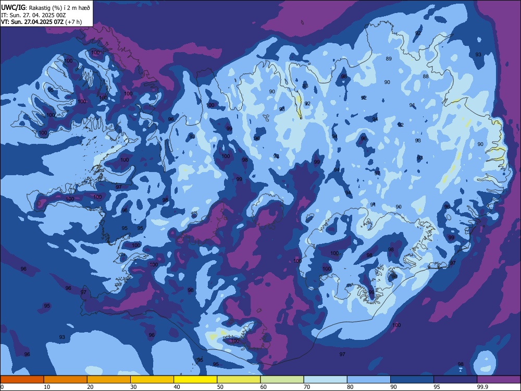Click the title text 'UWC/IG: Rakastig (%) í 2 m hæð'

[45, 8]
